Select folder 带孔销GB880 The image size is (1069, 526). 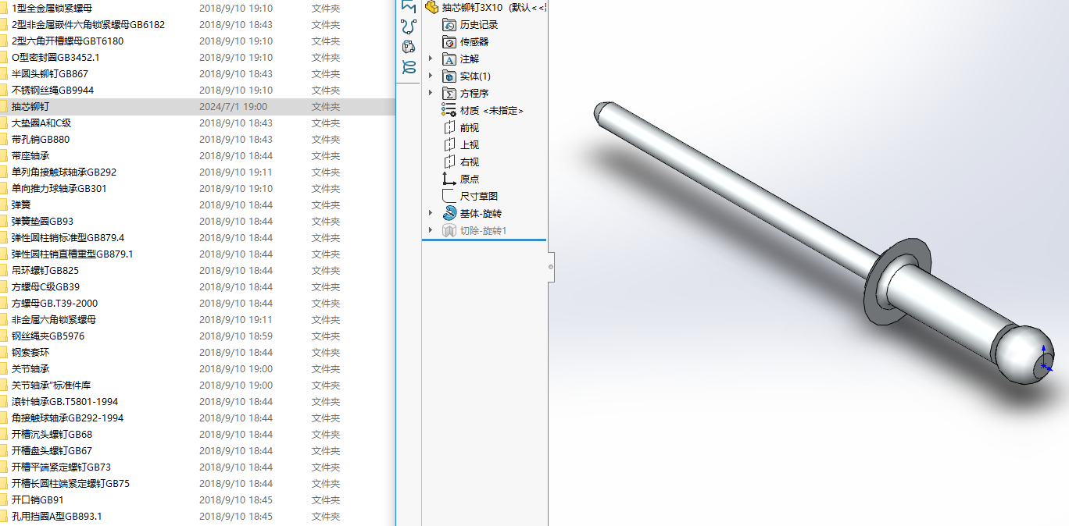(41, 140)
